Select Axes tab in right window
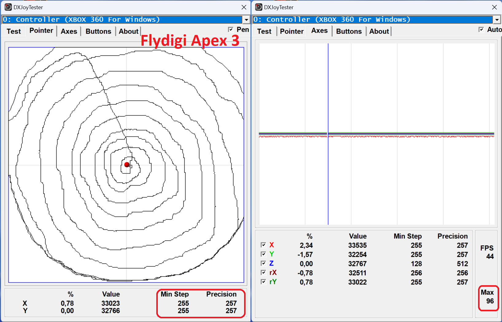The width and height of the screenshot is (502, 322). point(319,31)
